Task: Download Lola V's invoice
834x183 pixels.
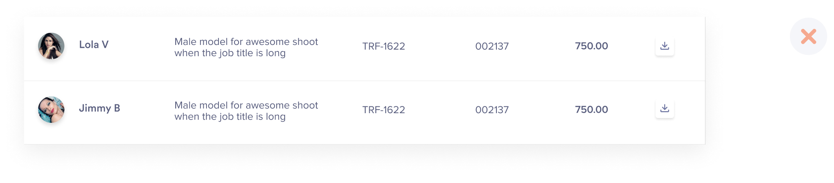Action: (664, 46)
